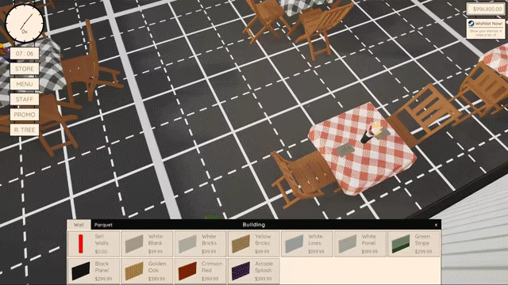Image resolution: width=508 pixels, height=285 pixels.
Task: Click the Wishlist Now Steam button
Action: (486, 28)
